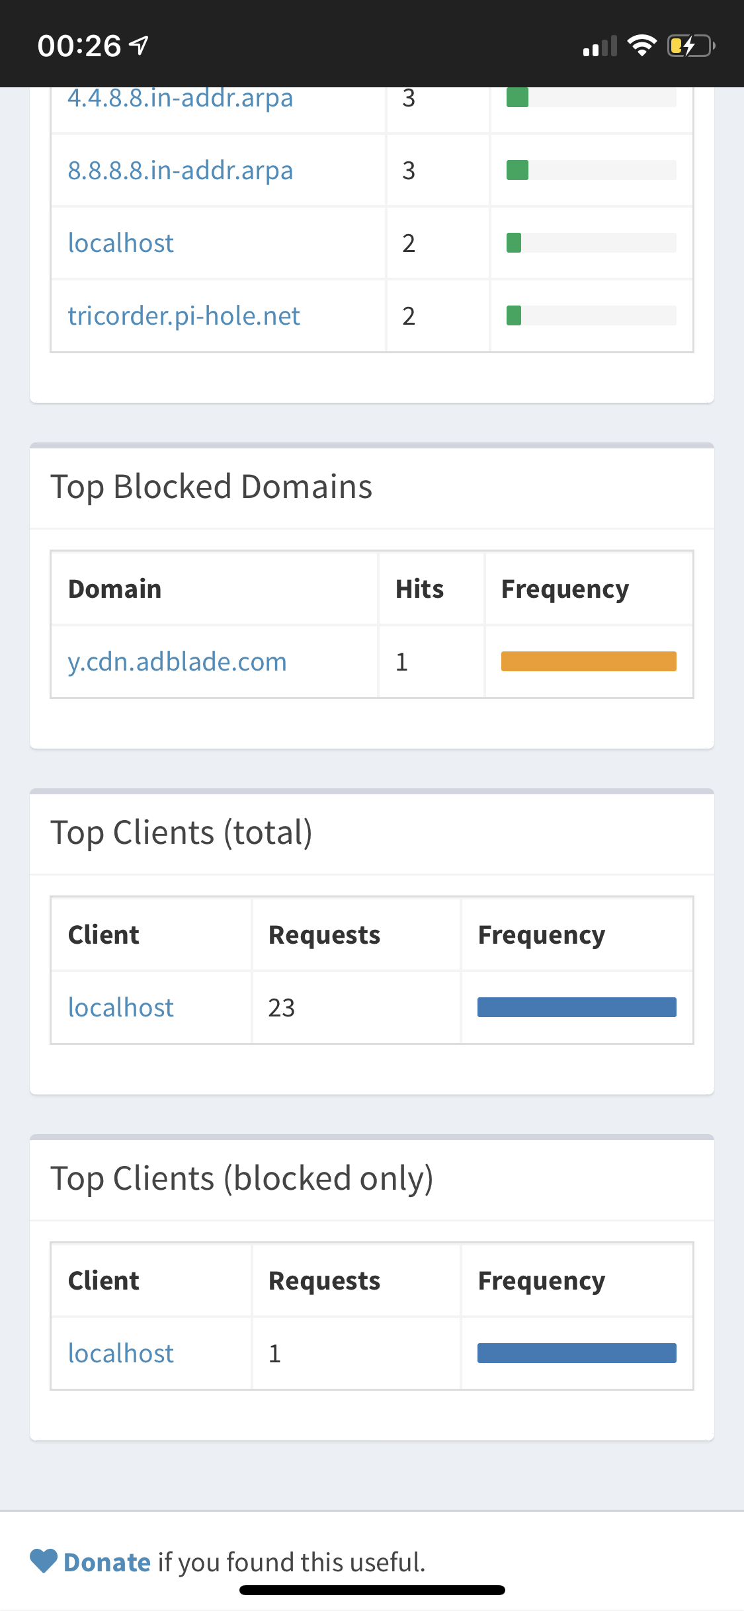This screenshot has width=744, height=1611.
Task: Tap the clock time in status bar
Action: click(79, 46)
